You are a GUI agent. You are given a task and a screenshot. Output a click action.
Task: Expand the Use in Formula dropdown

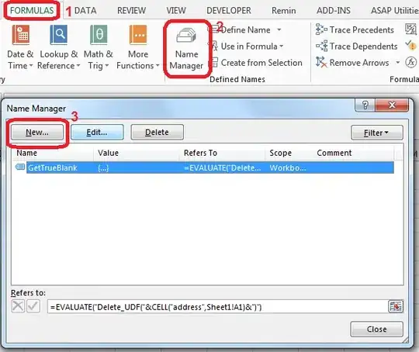coord(281,47)
